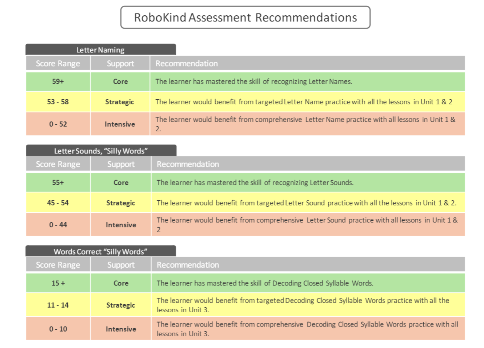The width and height of the screenshot is (484, 348).
Task: Select the Letter Naming section tab
Action: click(x=100, y=50)
